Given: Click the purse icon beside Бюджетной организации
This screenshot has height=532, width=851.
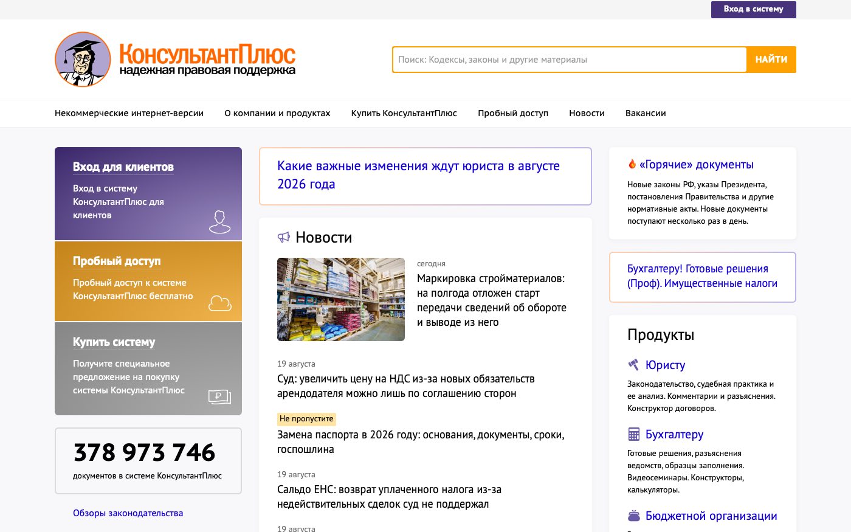Looking at the screenshot, I should pyautogui.click(x=633, y=516).
